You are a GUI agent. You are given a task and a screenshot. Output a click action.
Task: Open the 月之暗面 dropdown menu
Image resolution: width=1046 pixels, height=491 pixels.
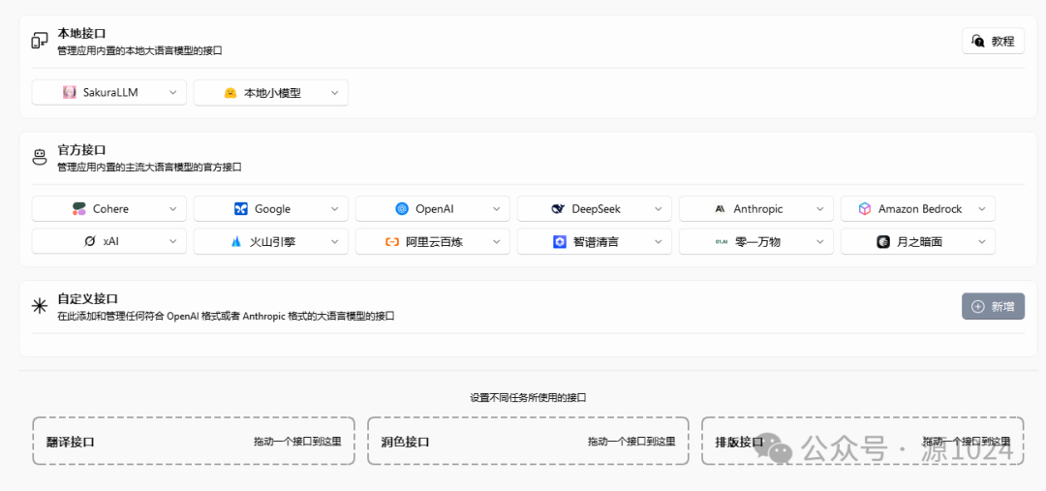[981, 242]
